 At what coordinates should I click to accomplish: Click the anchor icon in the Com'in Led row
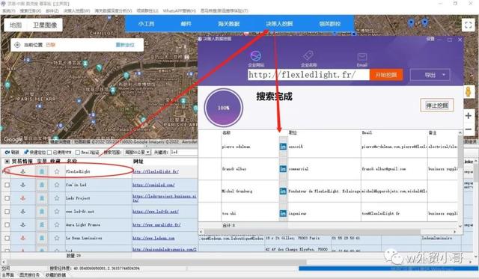(x=22, y=185)
